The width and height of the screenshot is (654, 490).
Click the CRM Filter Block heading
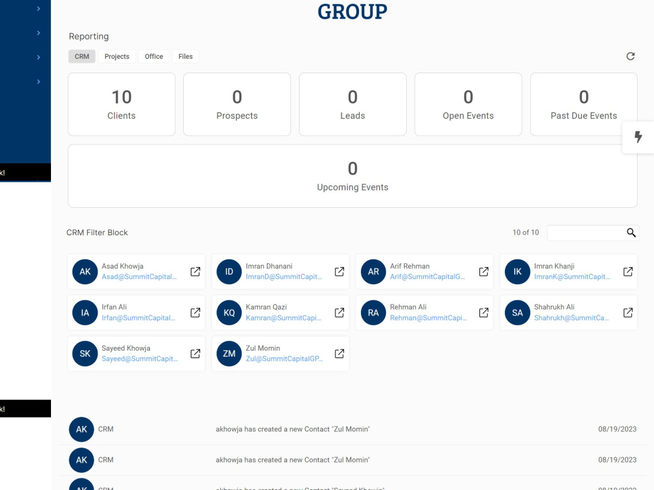point(97,233)
